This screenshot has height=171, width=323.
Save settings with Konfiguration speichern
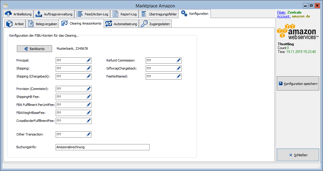click(x=298, y=83)
